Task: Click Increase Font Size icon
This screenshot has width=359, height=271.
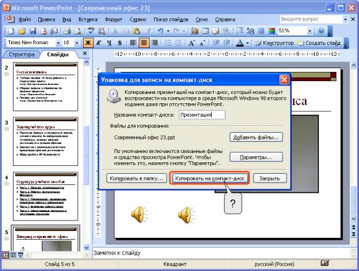Action: coord(192,43)
